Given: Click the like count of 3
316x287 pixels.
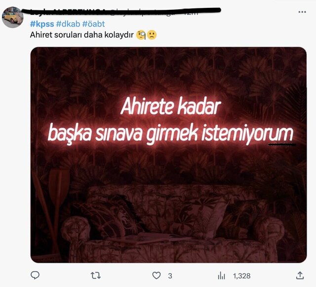Looking at the screenshot, I should pos(170,276).
